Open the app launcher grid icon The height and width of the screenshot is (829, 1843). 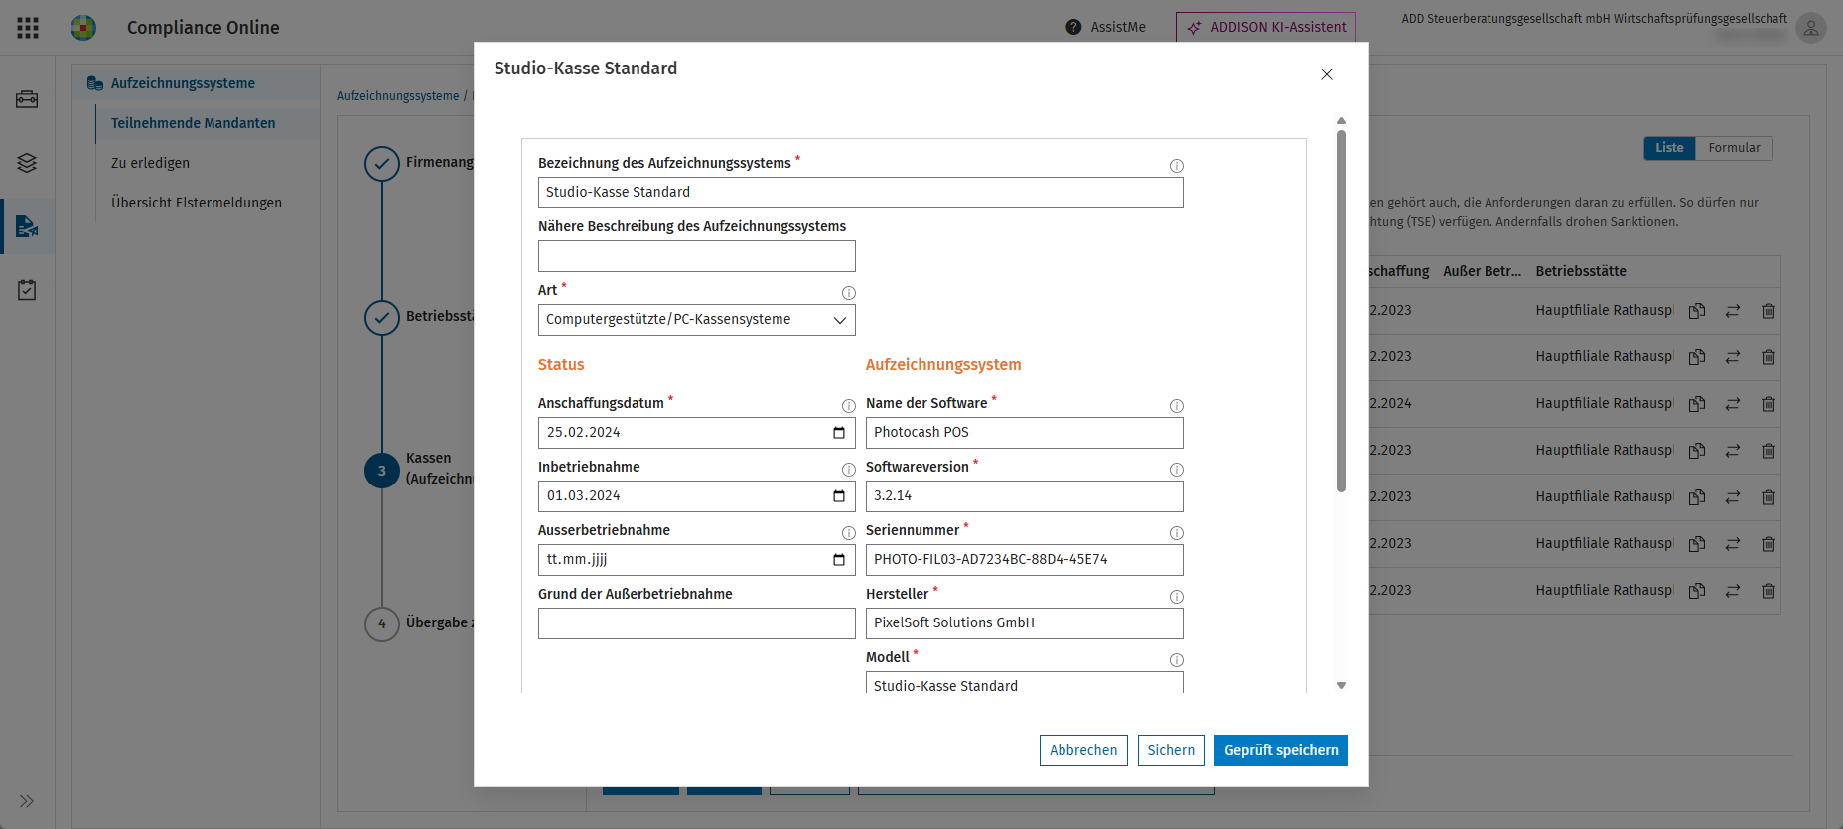(28, 28)
